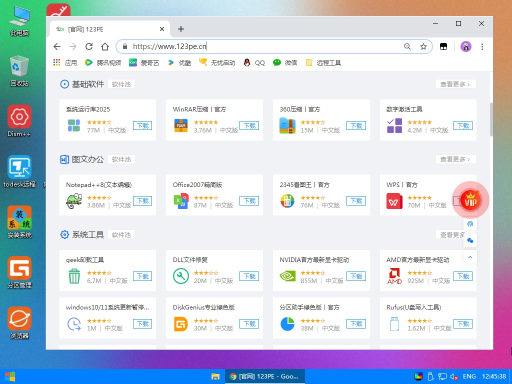
Task: Toggle the muted volume tray icon
Action: pos(454,376)
